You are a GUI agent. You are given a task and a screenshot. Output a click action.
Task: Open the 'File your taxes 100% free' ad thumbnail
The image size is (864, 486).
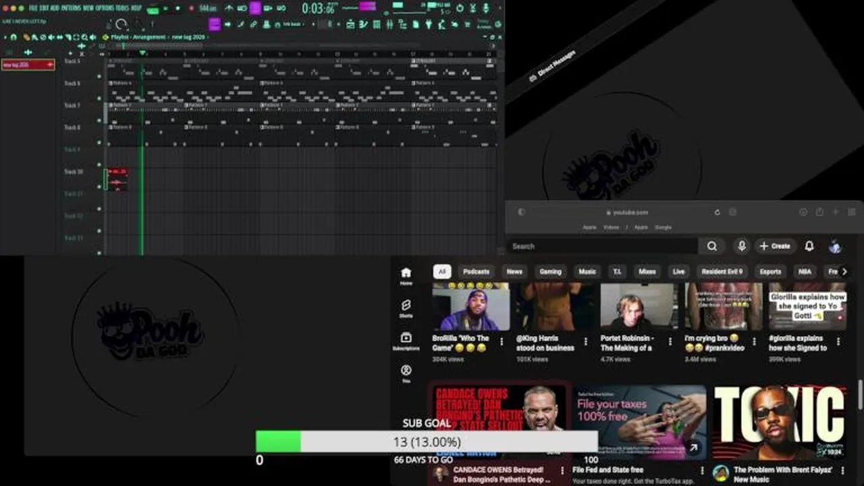coord(639,423)
